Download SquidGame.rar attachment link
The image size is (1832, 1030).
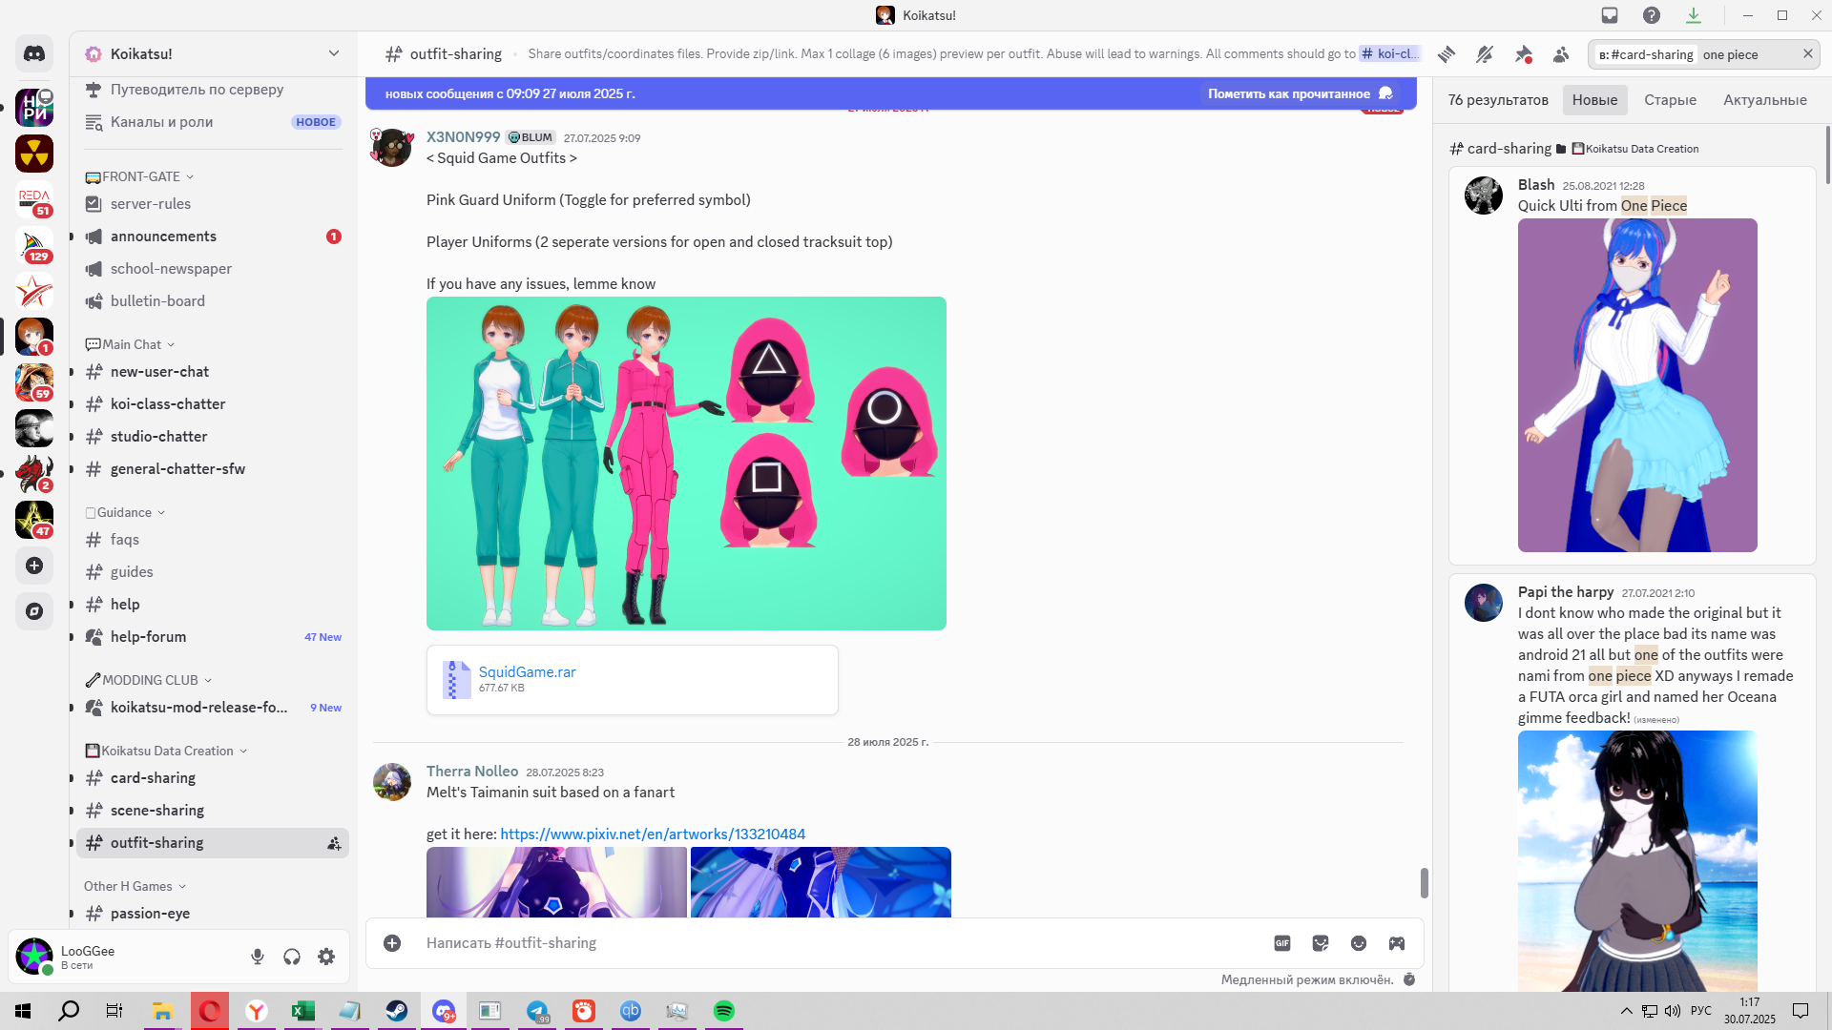527,672
